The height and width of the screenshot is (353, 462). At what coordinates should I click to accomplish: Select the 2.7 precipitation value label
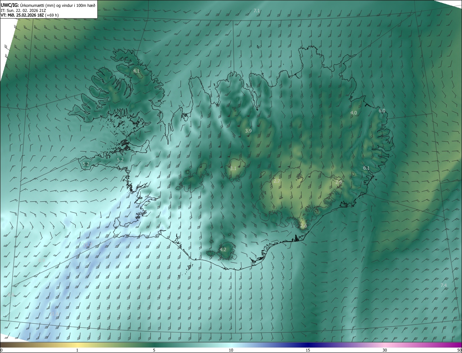277,181
